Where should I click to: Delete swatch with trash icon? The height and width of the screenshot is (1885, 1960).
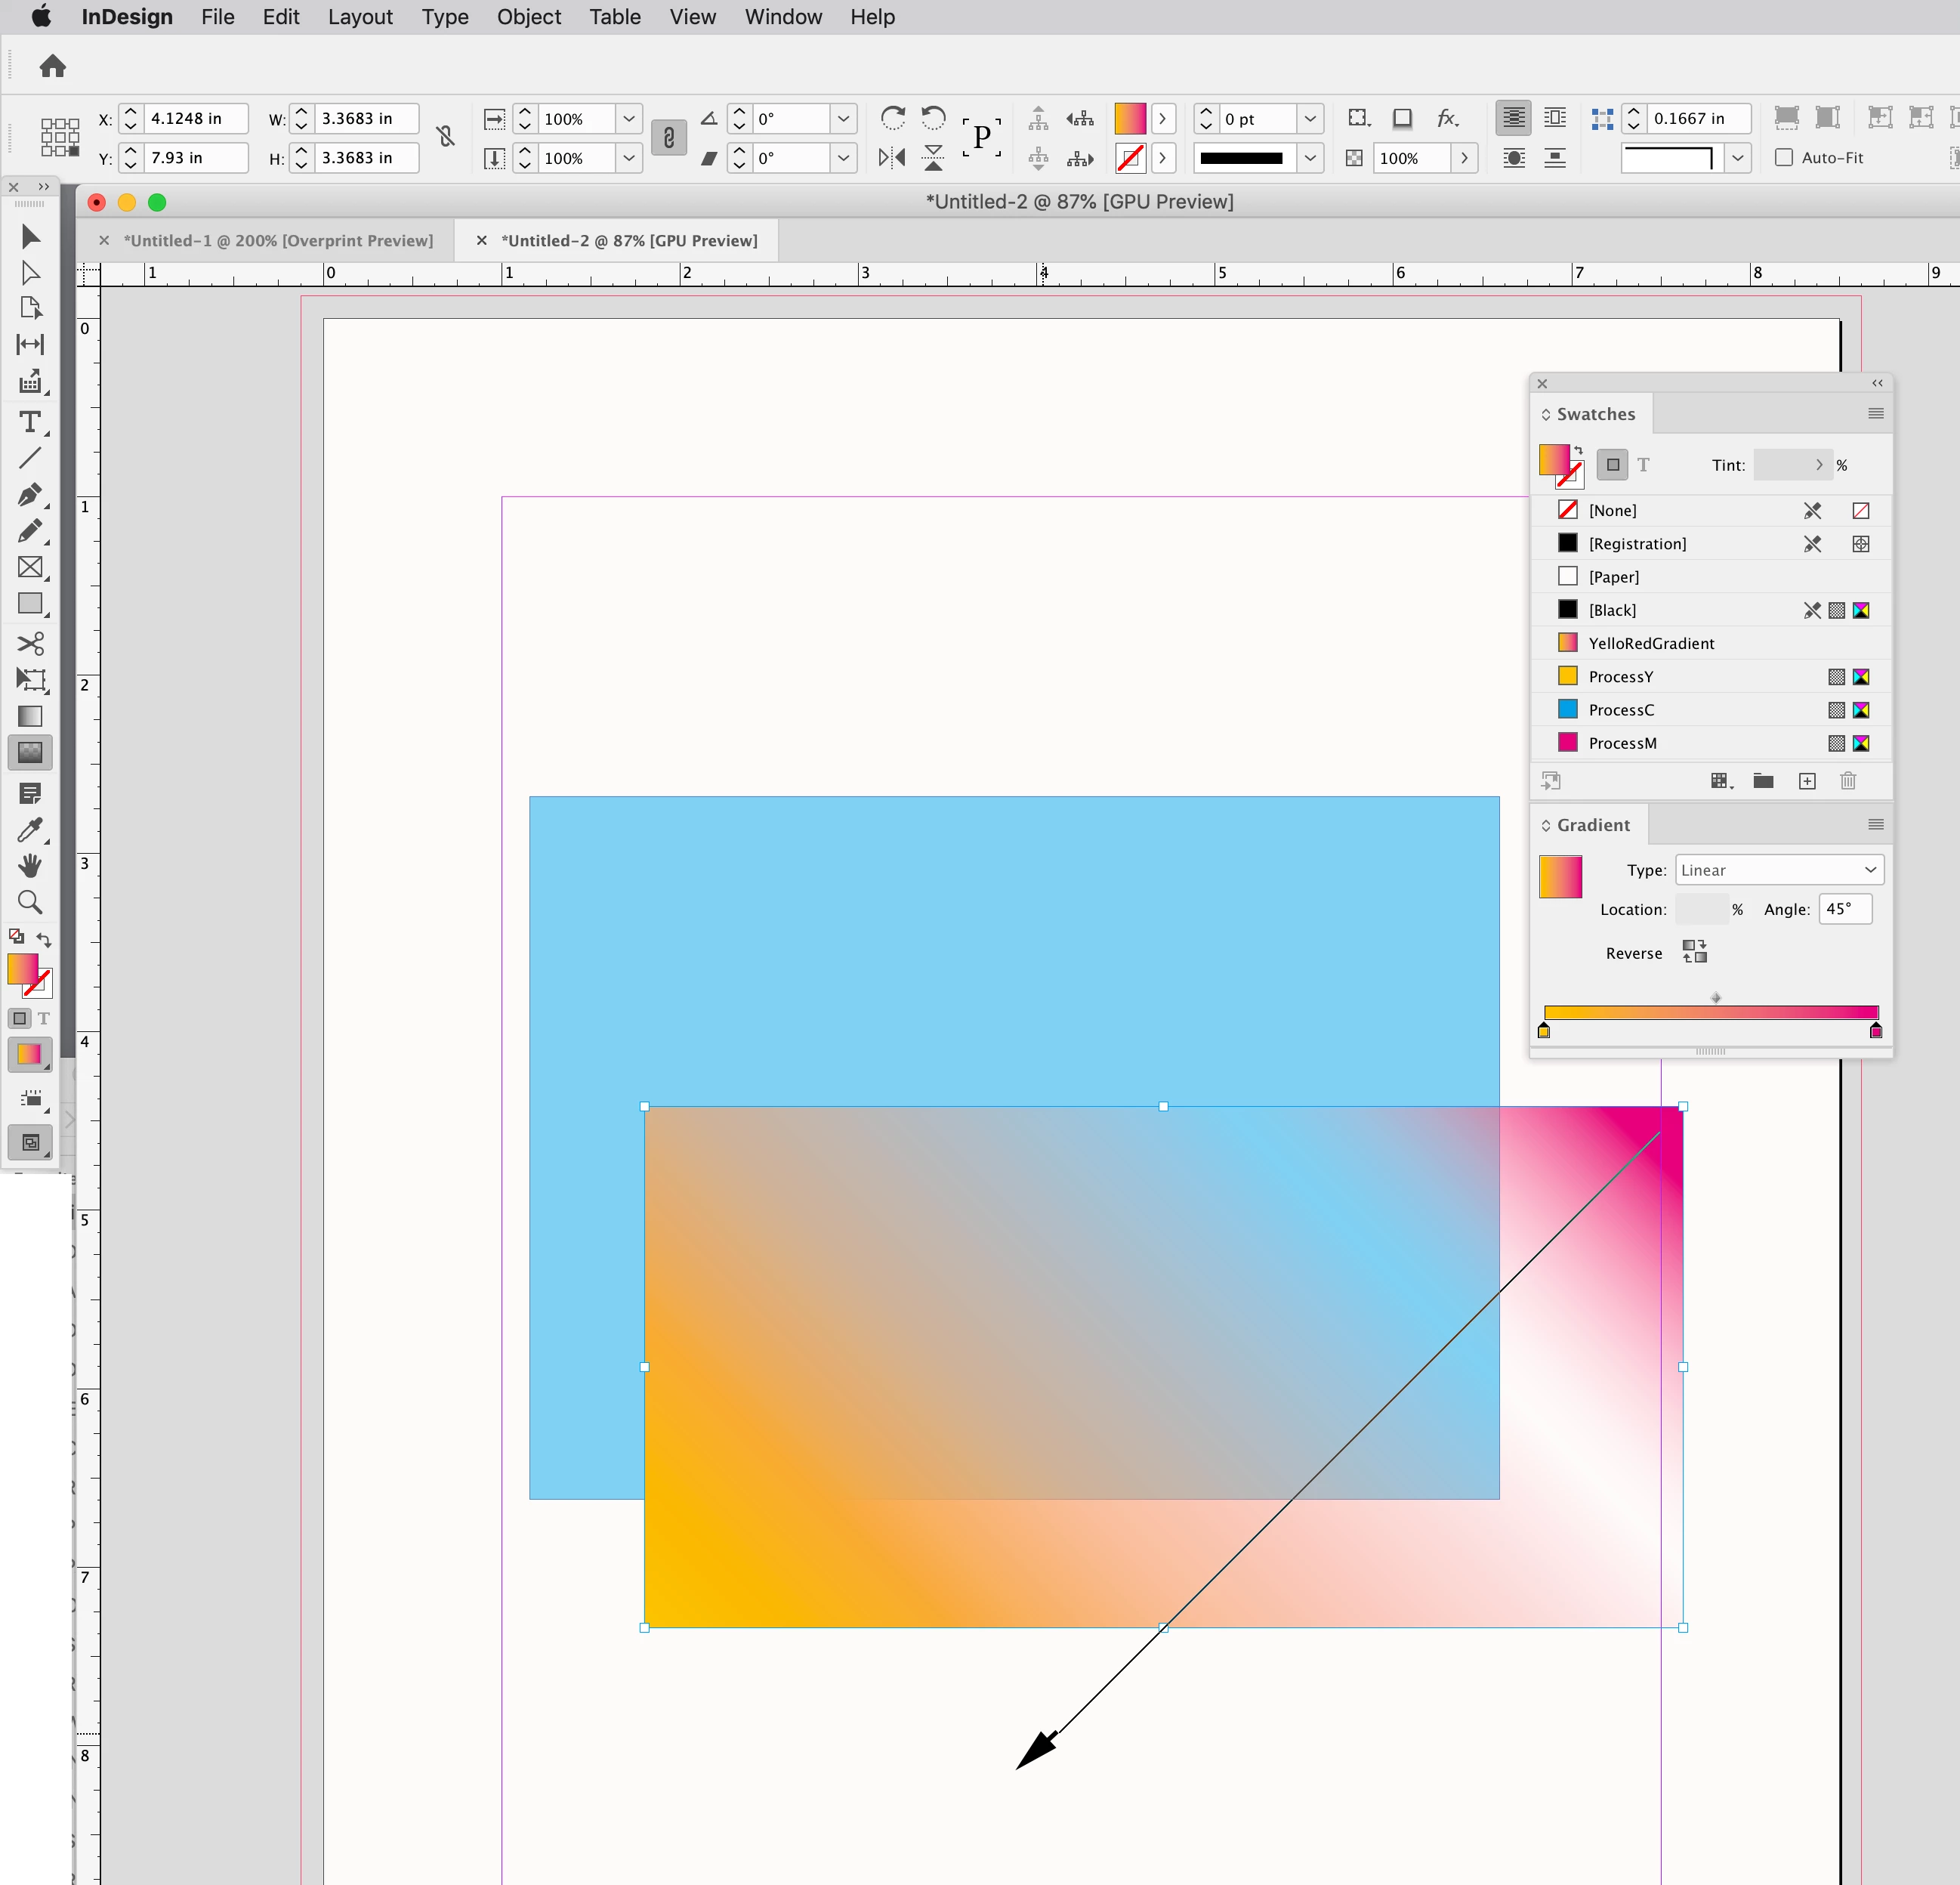[x=1848, y=781]
